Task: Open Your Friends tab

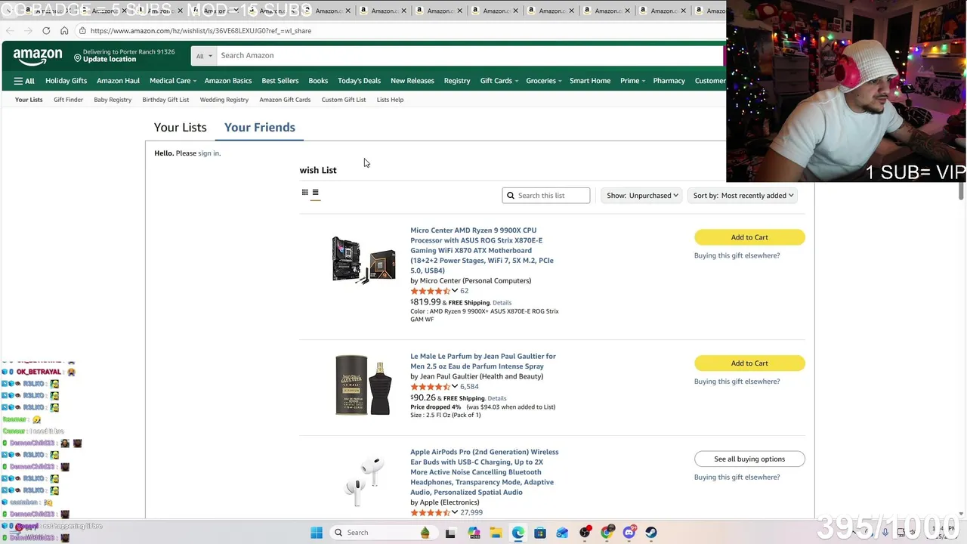Action: [x=260, y=128]
